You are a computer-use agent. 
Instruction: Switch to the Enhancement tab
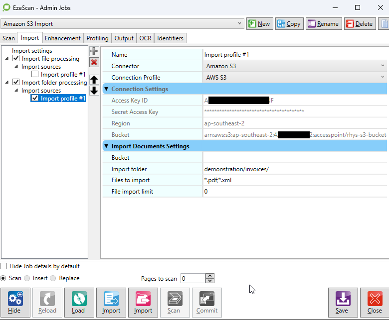(x=62, y=38)
